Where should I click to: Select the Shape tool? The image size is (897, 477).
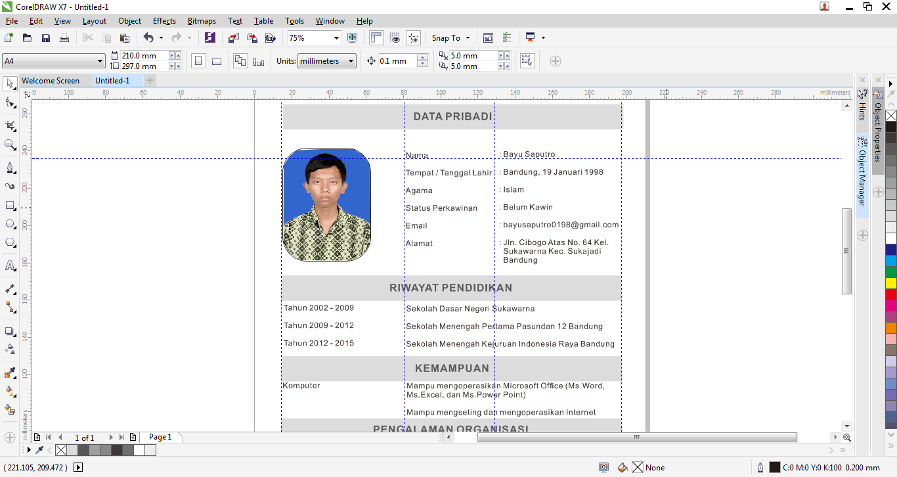point(9,102)
